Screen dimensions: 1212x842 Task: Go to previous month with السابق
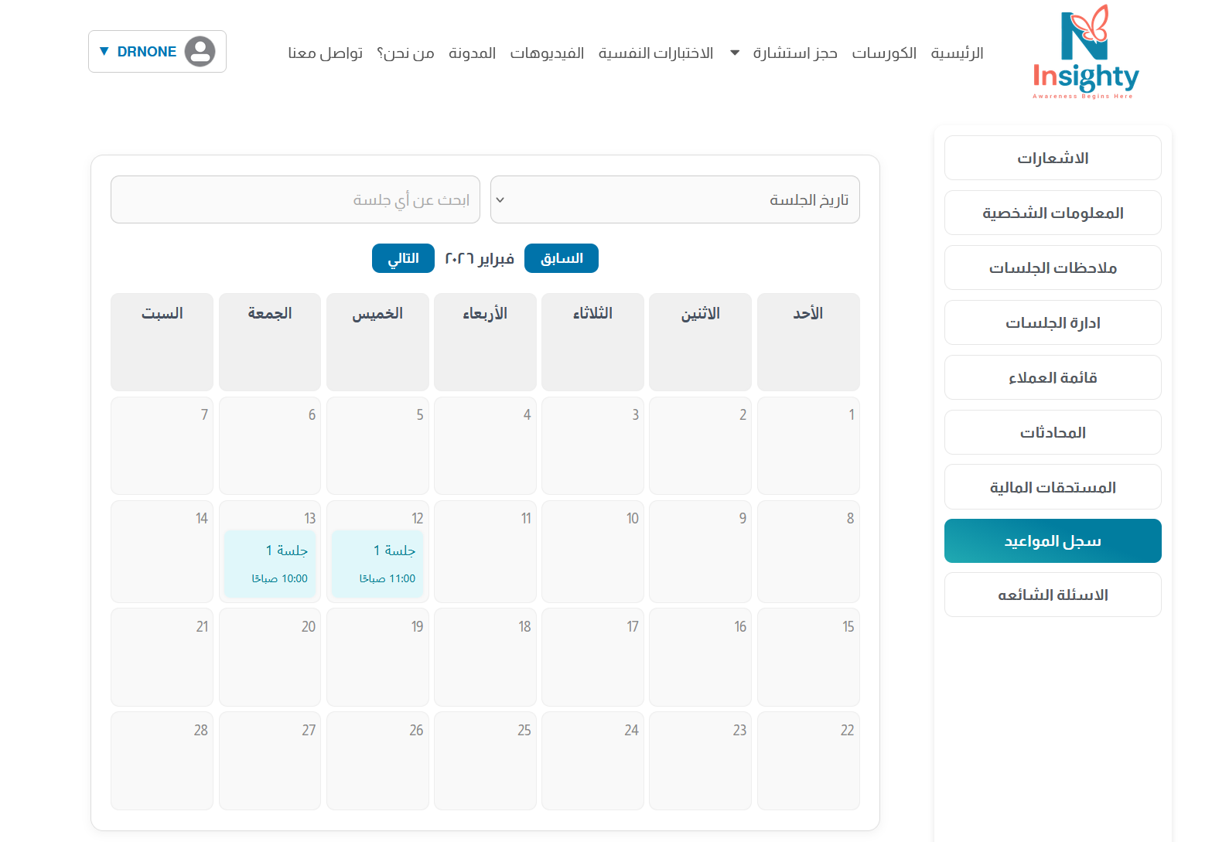coord(561,258)
